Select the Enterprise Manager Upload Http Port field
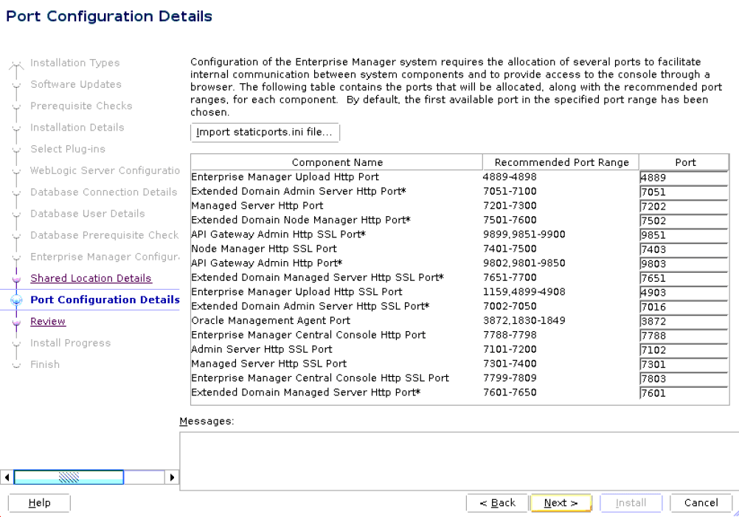Viewport: 739px width, 517px height. [x=683, y=177]
